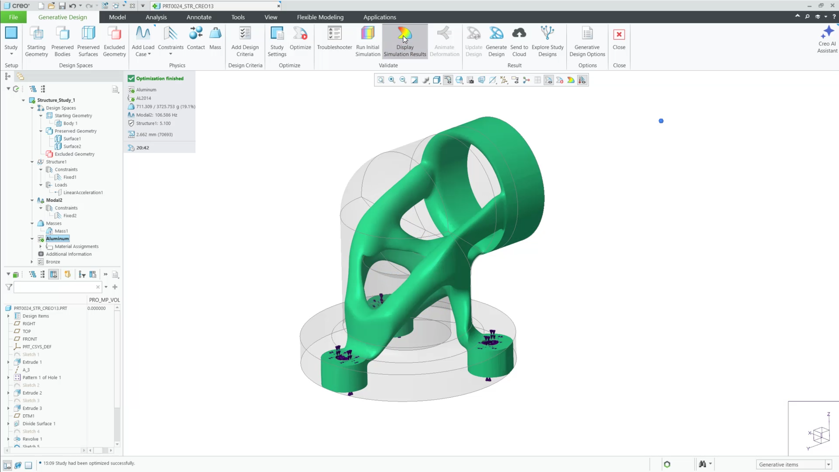Expand the Bronze study node
839x472 pixels.
pos(32,262)
